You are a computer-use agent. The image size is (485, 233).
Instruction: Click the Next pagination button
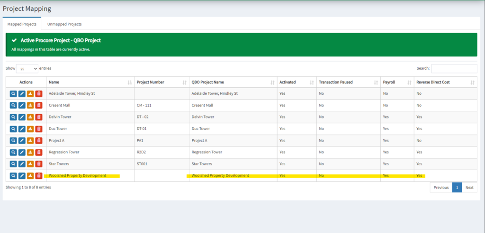(x=469, y=188)
